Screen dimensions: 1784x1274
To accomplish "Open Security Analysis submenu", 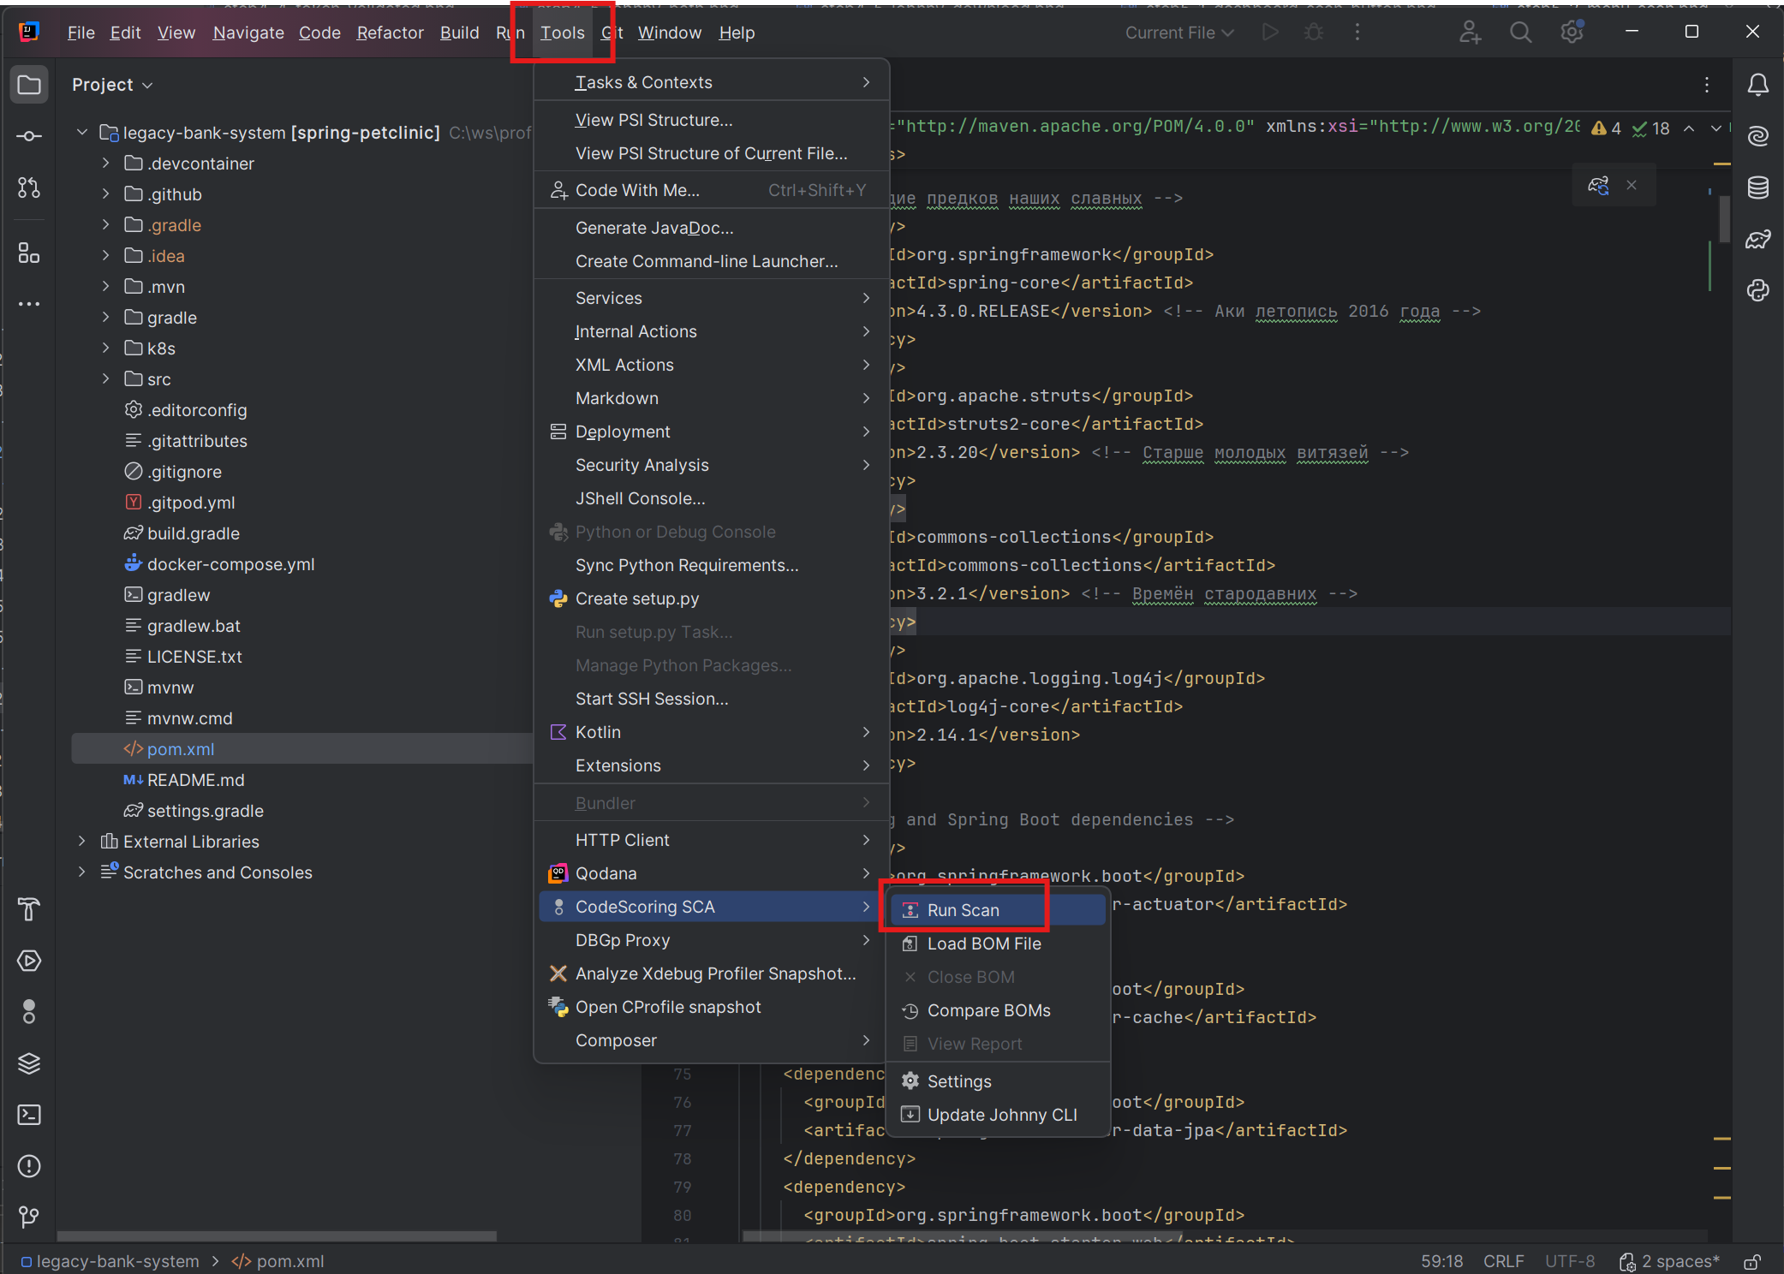I will pyautogui.click(x=711, y=464).
